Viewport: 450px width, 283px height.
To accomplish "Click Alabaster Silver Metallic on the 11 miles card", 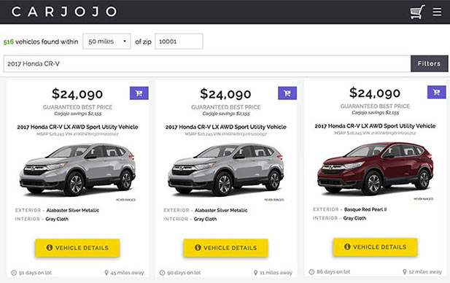I will (221, 210).
